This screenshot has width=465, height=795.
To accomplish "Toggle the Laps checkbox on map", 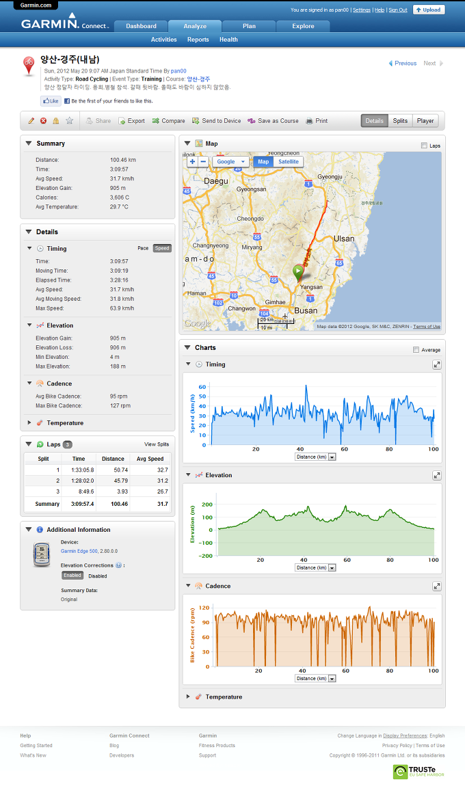I will click(x=424, y=146).
